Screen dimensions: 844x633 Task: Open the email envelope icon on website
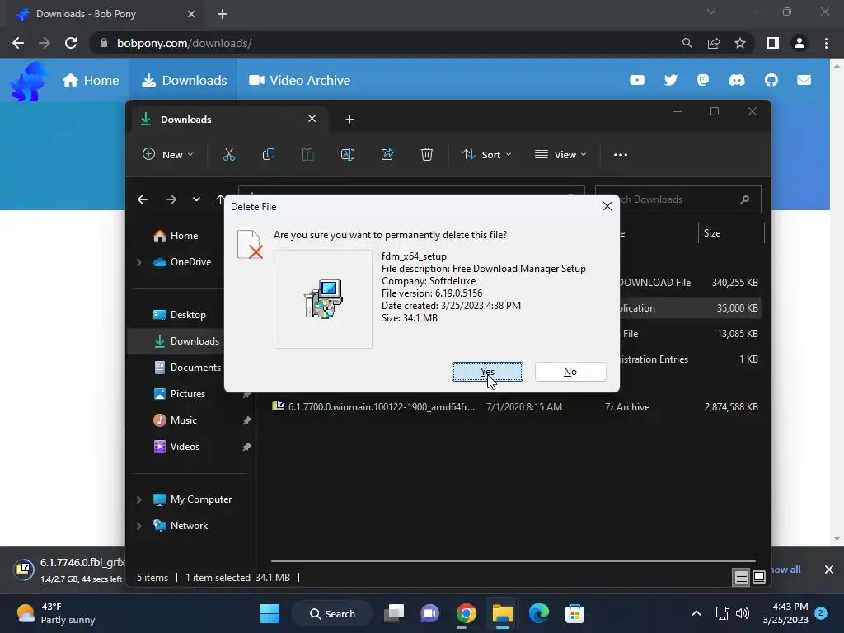tap(804, 80)
